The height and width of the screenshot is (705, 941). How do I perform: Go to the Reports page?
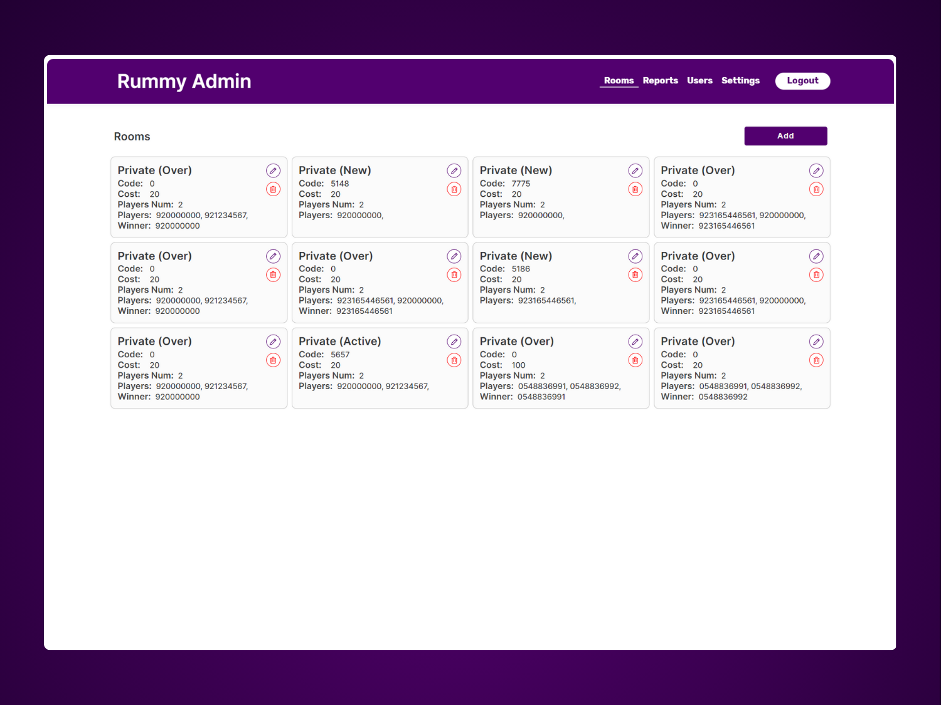pyautogui.click(x=660, y=81)
